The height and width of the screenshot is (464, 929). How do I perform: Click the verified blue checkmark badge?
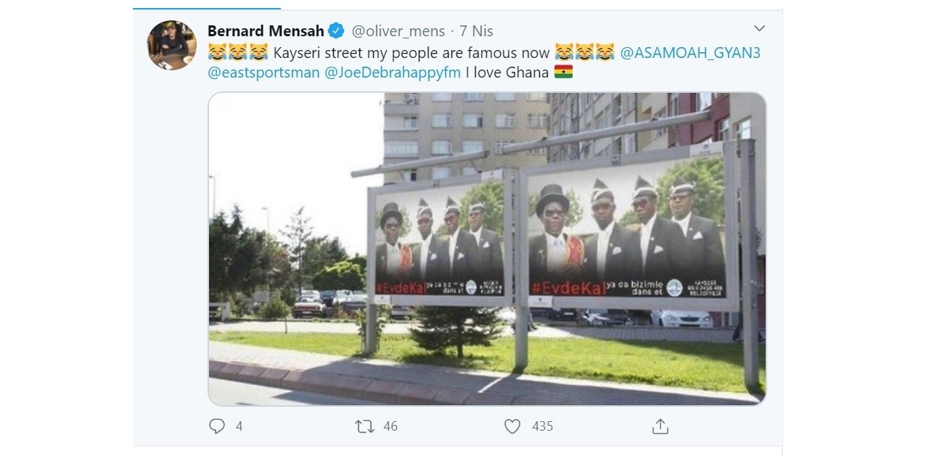click(335, 31)
